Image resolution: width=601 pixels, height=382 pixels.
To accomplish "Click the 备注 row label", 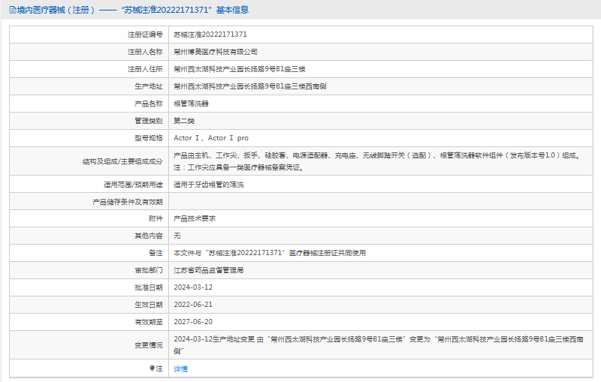I will (156, 253).
